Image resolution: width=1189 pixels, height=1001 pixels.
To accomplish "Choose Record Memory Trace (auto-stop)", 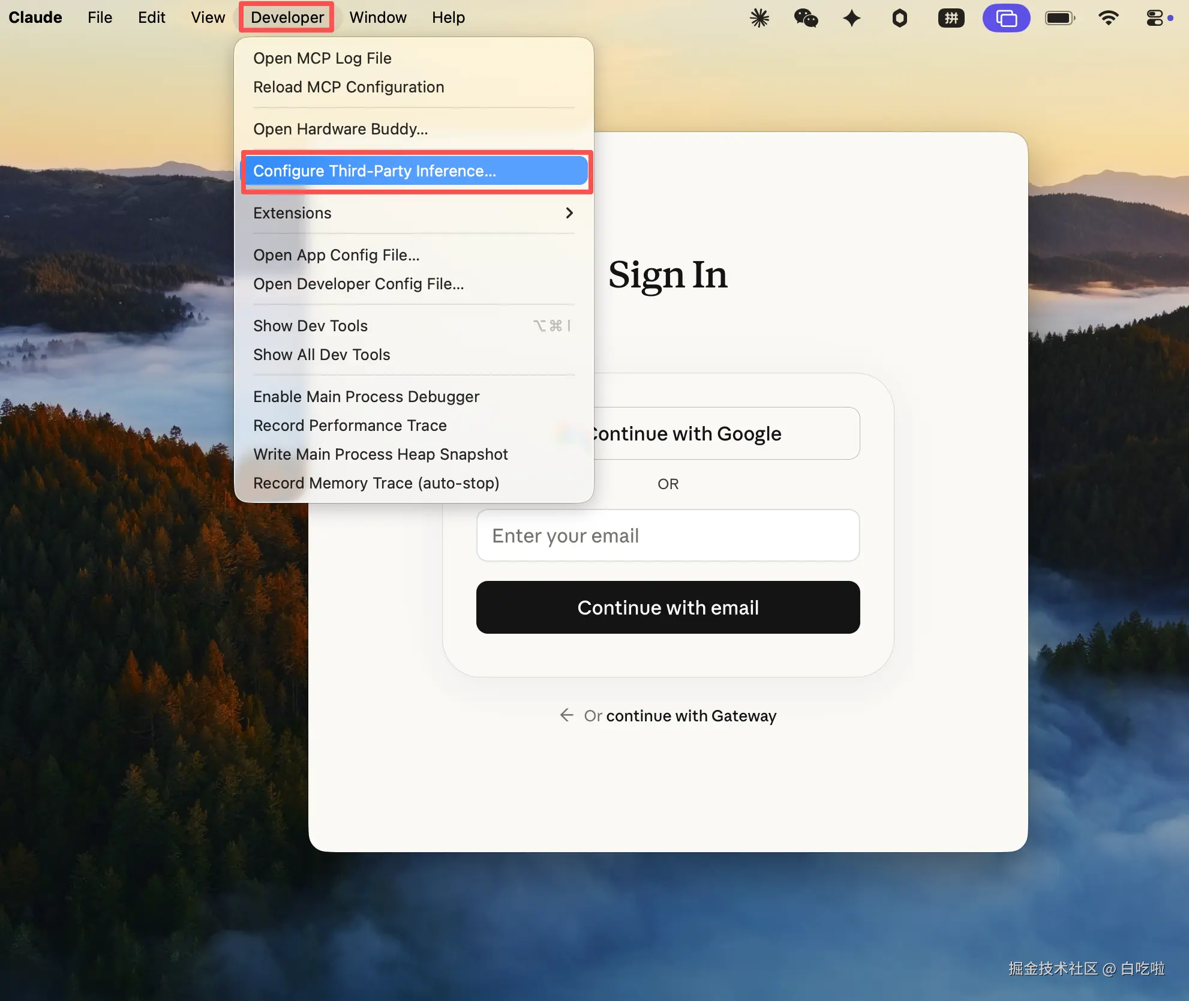I will pos(414,483).
